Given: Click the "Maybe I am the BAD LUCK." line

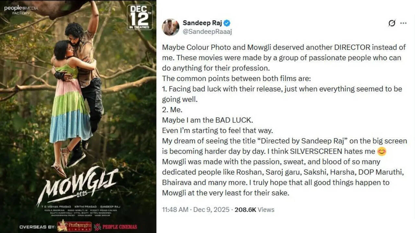Looking at the screenshot, I should point(207,120).
